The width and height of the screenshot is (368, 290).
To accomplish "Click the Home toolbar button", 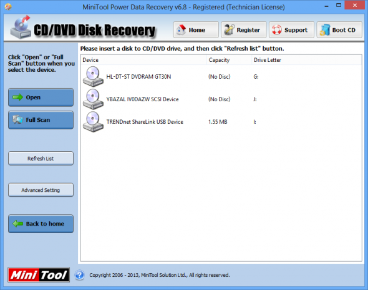I will 196,30.
